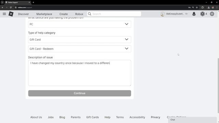This screenshot has width=219, height=123.
Task: Open the Robux balance icon
Action: pos(202,14)
